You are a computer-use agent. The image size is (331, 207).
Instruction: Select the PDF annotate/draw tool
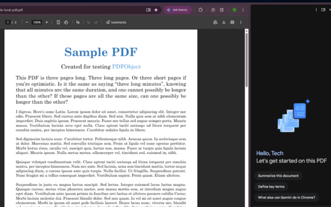click(78, 22)
